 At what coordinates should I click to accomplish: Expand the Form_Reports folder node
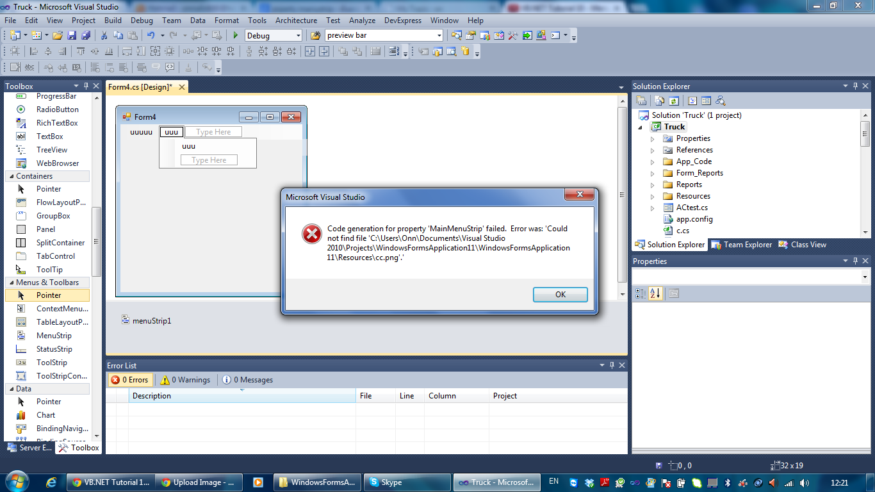click(653, 173)
